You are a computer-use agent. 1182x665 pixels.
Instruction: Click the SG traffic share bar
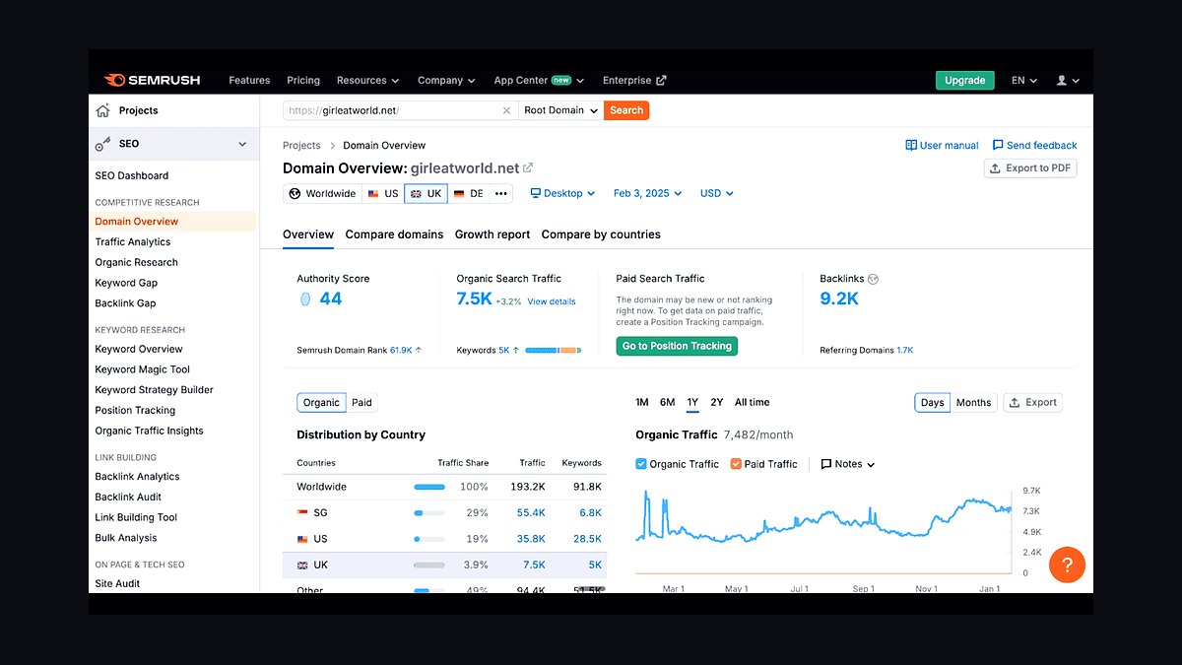(x=429, y=512)
